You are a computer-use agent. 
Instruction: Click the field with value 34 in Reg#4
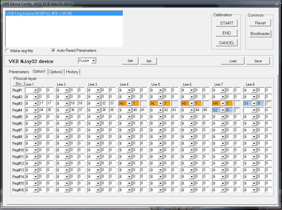pos(42,110)
